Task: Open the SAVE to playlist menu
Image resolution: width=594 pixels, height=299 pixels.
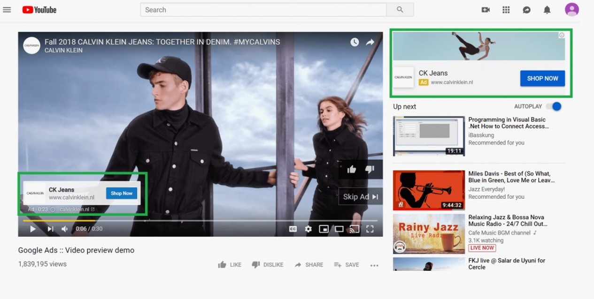Action: [x=347, y=265]
